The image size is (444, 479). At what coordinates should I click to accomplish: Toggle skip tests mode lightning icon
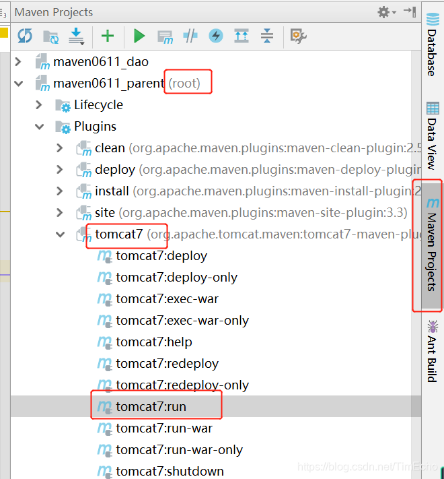click(x=215, y=36)
